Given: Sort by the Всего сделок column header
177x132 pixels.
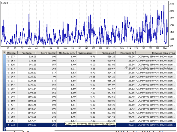Looking at the screenshot, I should click(x=47, y=53).
